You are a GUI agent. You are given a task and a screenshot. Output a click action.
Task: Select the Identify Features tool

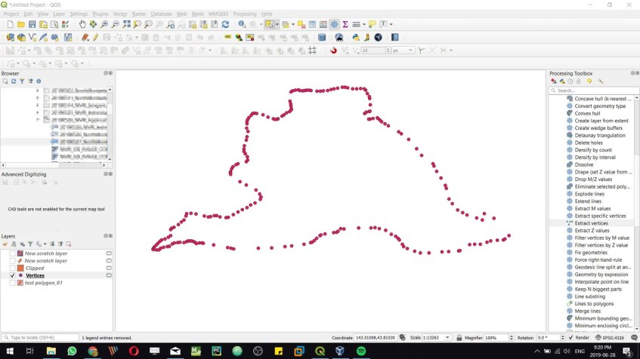(x=242, y=24)
